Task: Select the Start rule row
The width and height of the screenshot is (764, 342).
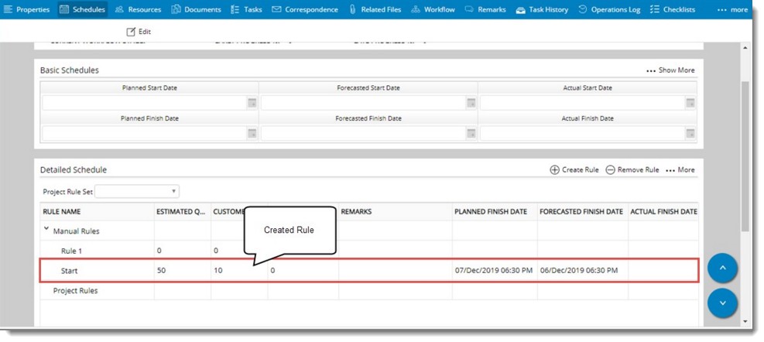Action: coord(70,271)
